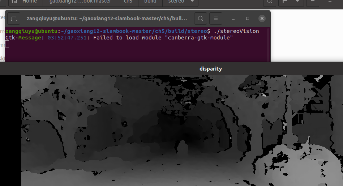The image size is (343, 186).
Task: Open file manager hamburger menu
Action: [313, 2]
